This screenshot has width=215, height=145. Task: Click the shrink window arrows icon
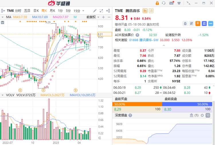click(x=188, y=3)
